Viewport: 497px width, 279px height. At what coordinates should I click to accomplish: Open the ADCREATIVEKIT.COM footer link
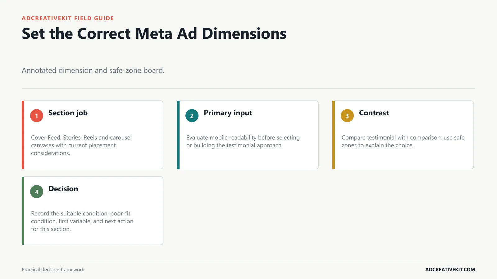[x=450, y=270]
